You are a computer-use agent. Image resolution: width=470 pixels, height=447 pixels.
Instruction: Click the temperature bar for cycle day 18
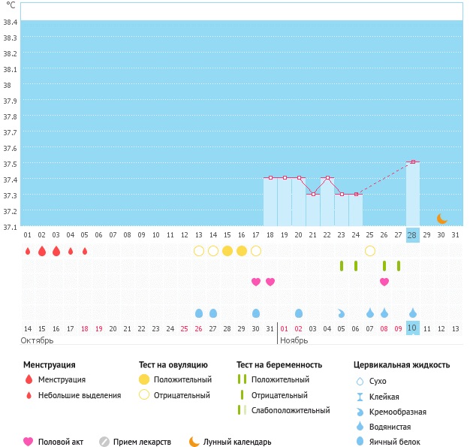click(270, 201)
